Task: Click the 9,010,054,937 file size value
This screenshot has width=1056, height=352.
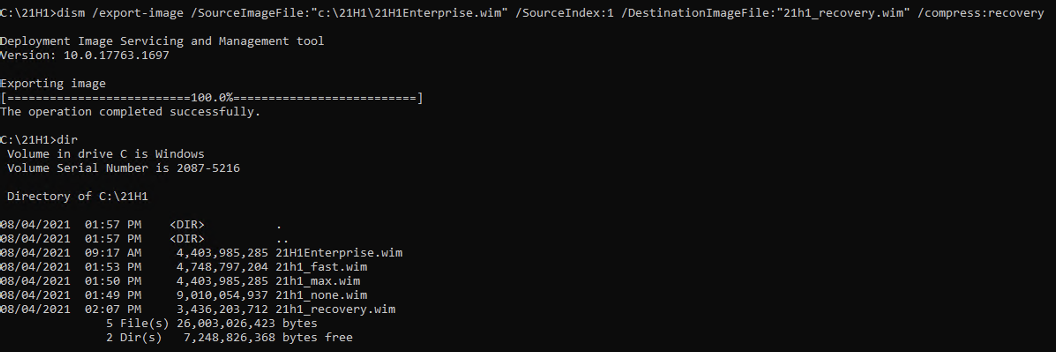Action: coord(222,295)
